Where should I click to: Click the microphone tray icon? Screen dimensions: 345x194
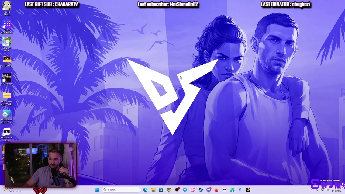[x=317, y=190]
